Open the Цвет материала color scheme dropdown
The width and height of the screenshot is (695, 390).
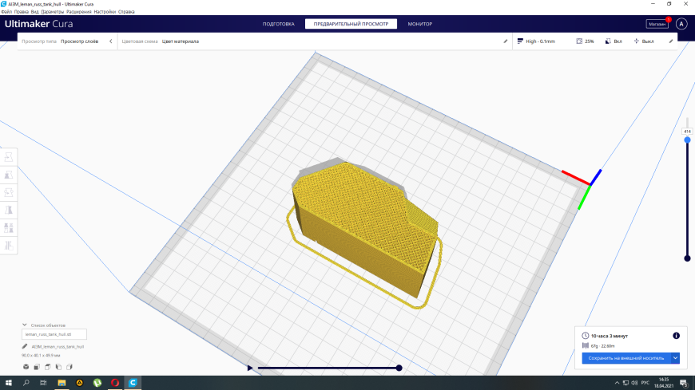coord(181,41)
